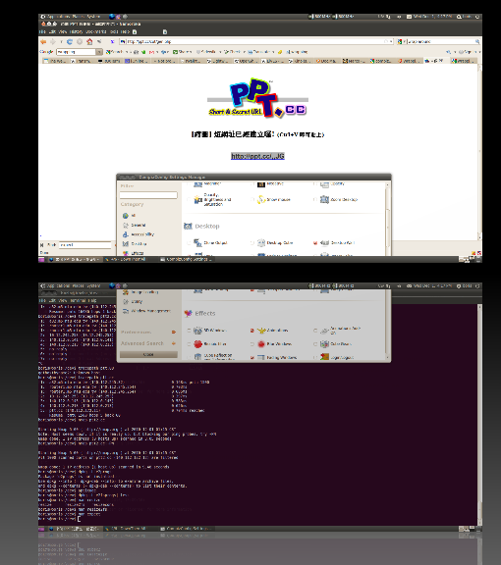
Task: Click the ppt.cc short URL link
Action: tap(257, 156)
